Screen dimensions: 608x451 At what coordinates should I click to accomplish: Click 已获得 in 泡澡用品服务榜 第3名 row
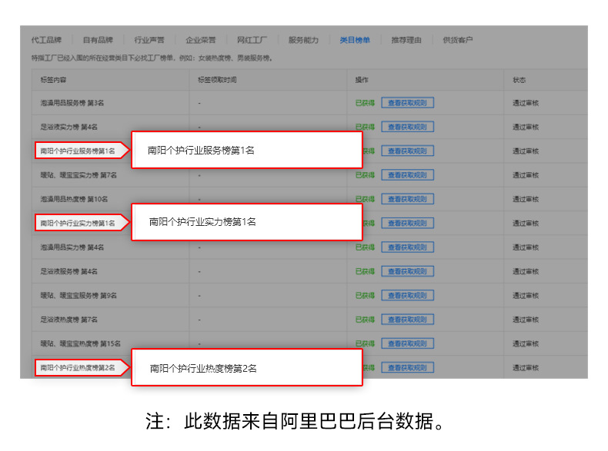365,103
